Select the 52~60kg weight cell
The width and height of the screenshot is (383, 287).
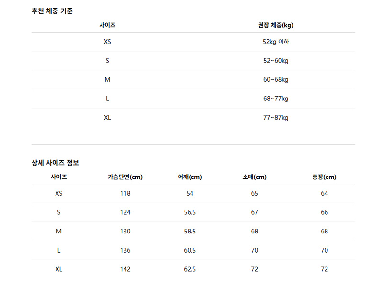click(x=276, y=61)
